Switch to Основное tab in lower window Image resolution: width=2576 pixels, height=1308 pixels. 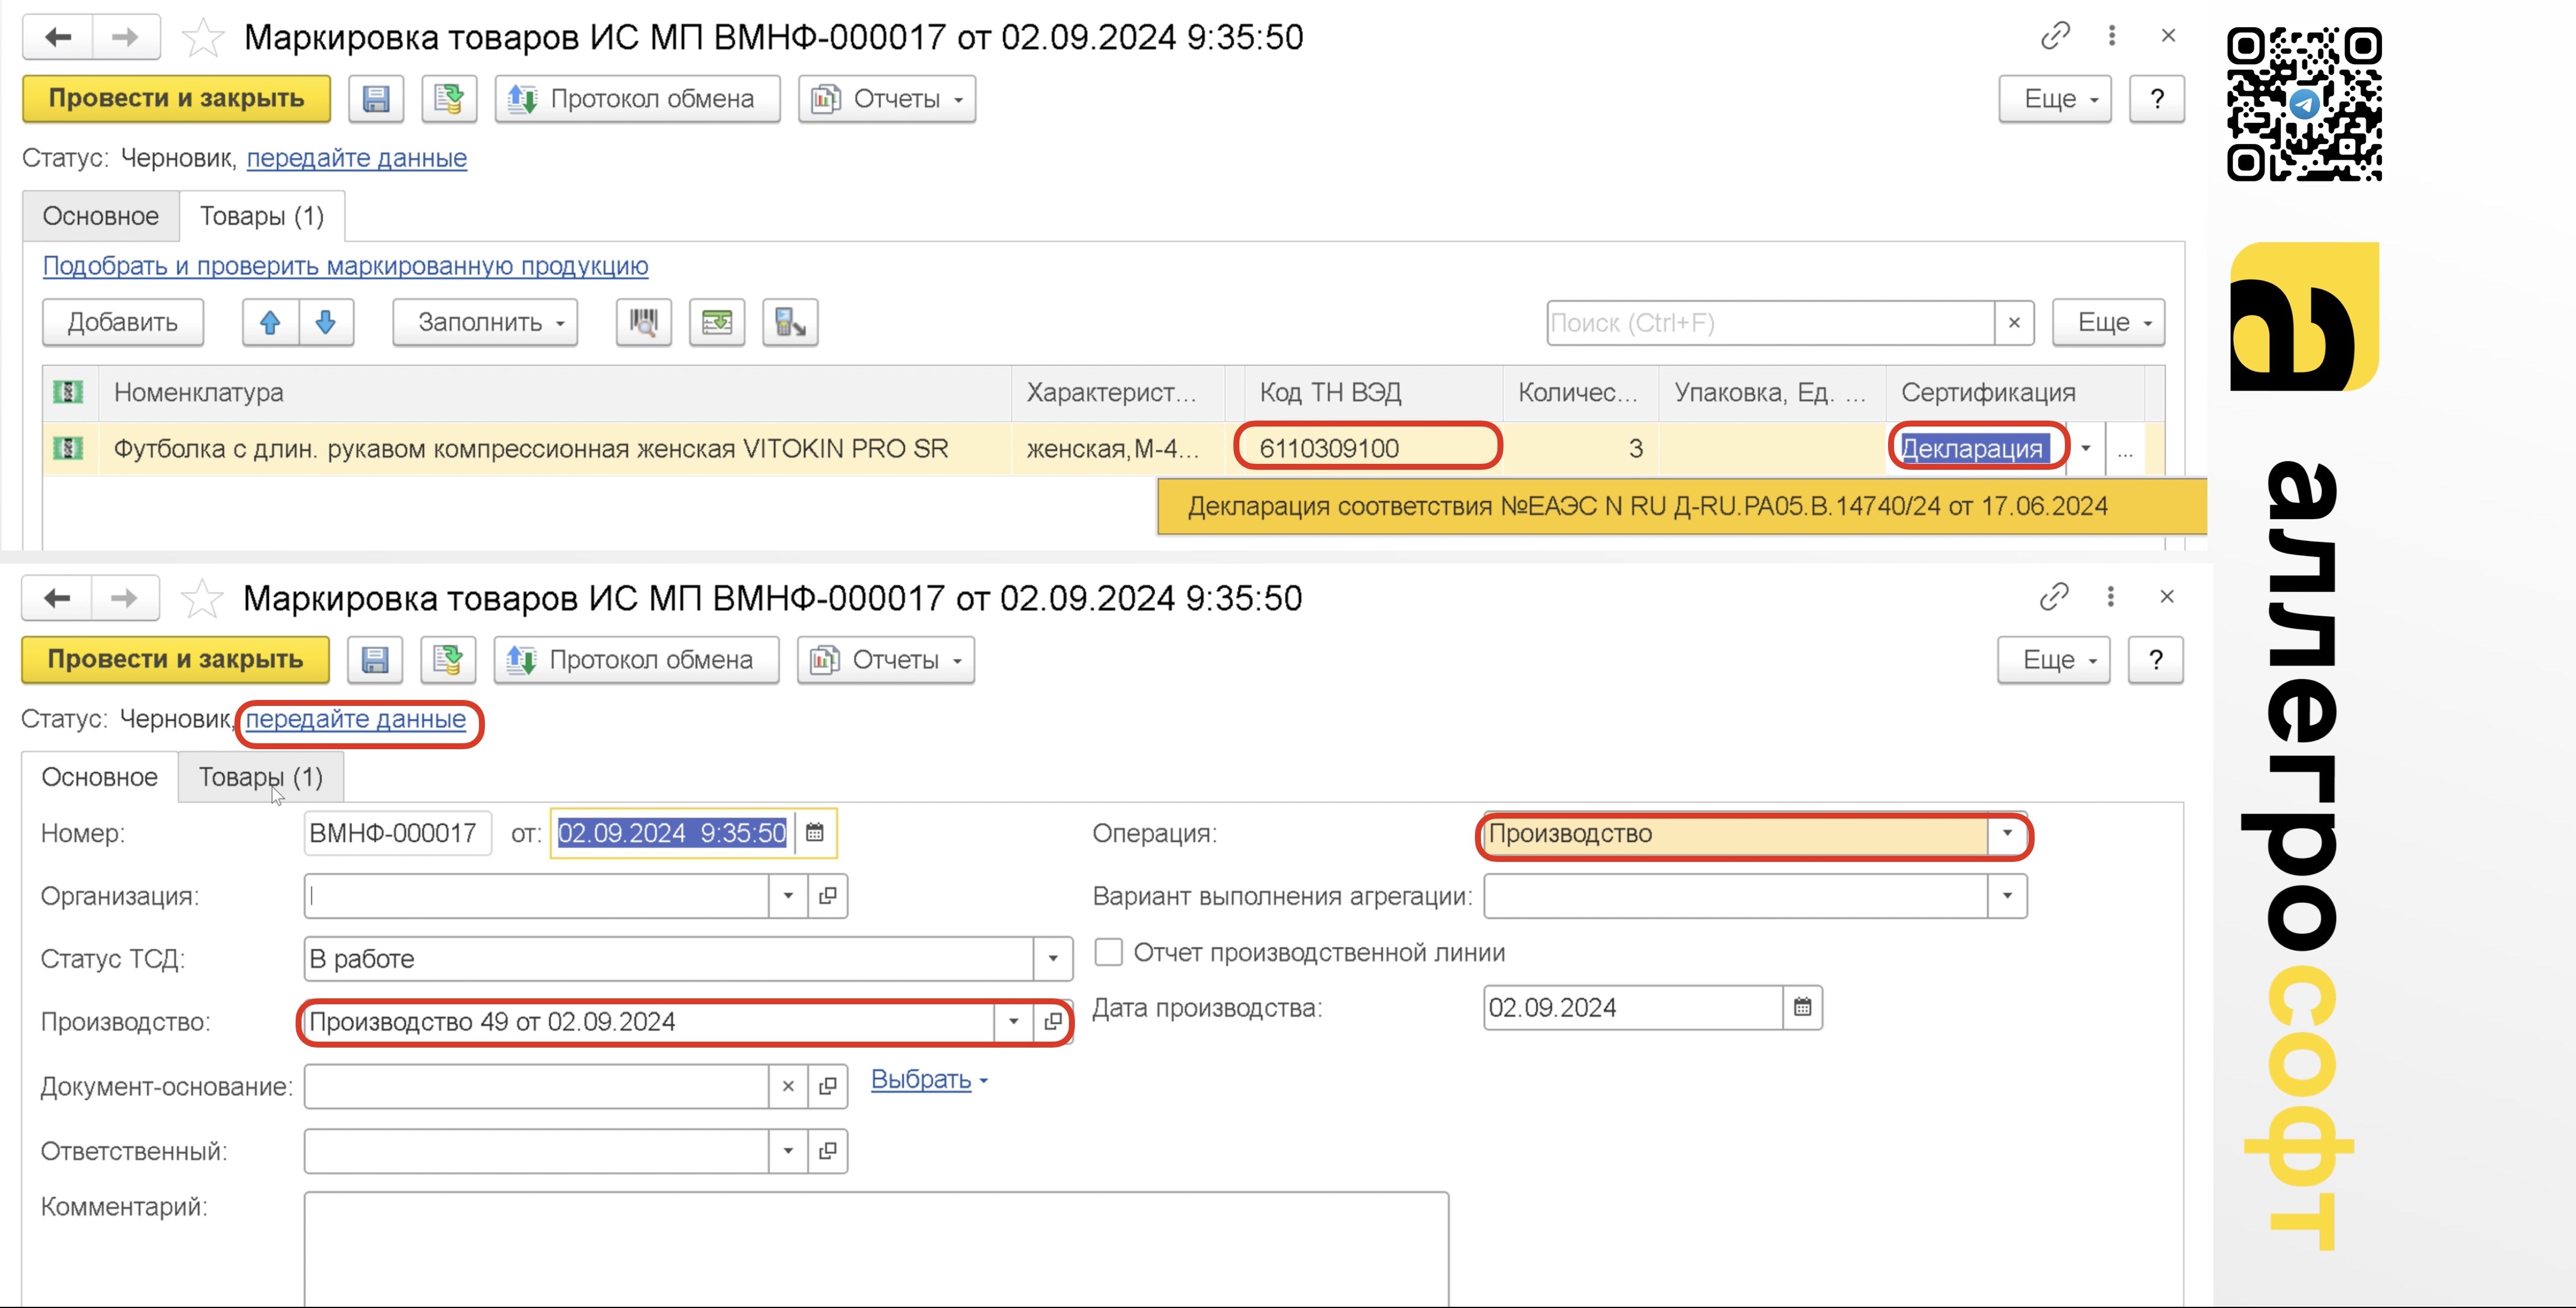[x=99, y=776]
